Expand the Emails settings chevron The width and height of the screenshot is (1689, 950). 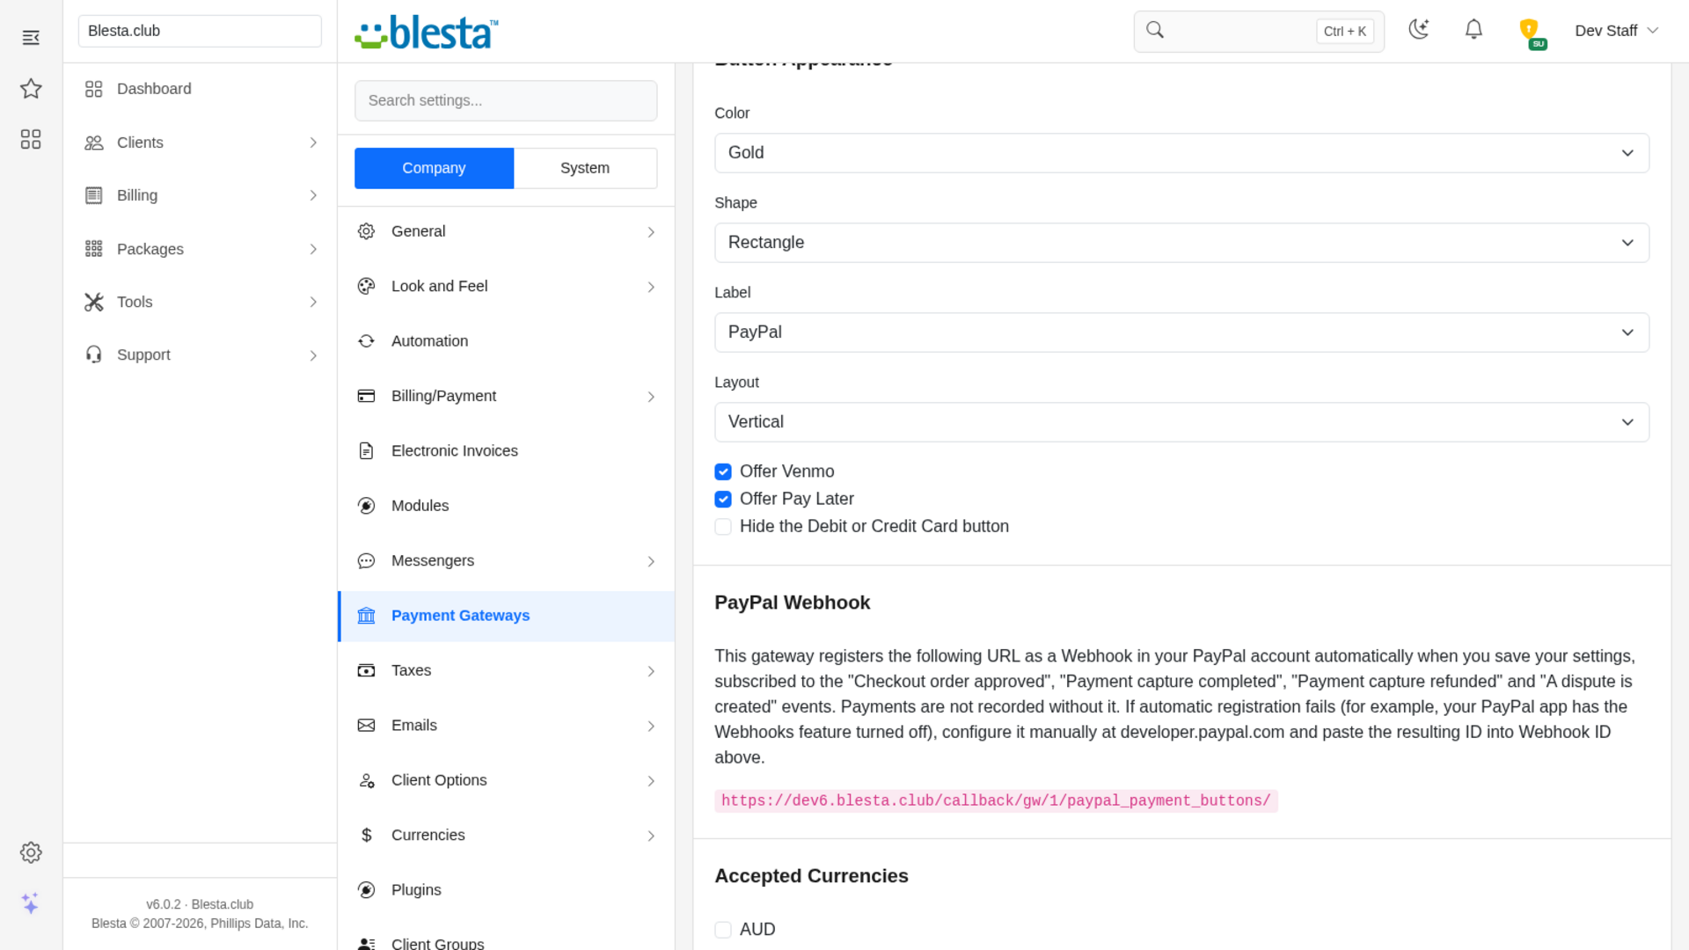tap(651, 727)
